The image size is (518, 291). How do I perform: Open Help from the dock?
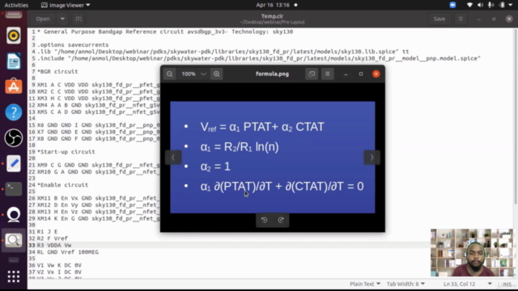point(14,112)
